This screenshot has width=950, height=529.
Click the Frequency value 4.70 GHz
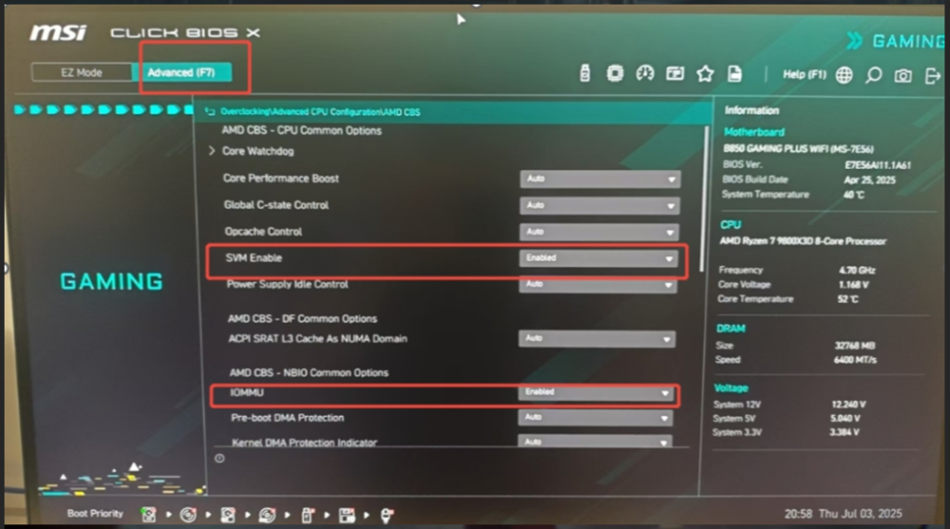[856, 270]
